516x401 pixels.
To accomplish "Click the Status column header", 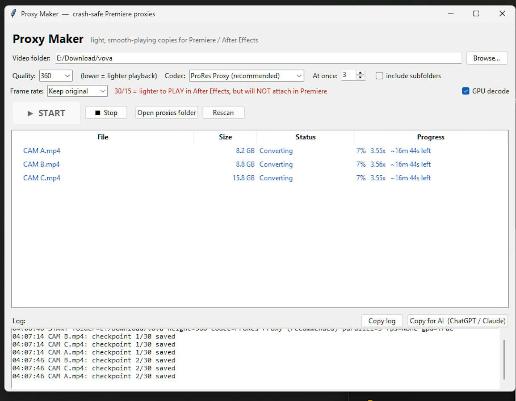I will pyautogui.click(x=305, y=137).
